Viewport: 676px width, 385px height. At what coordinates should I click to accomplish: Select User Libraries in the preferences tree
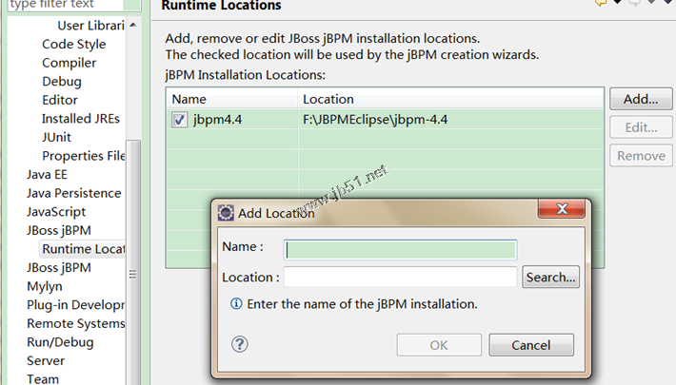(91, 26)
